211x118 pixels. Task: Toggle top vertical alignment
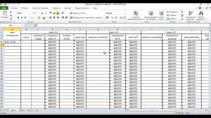coord(50,13)
